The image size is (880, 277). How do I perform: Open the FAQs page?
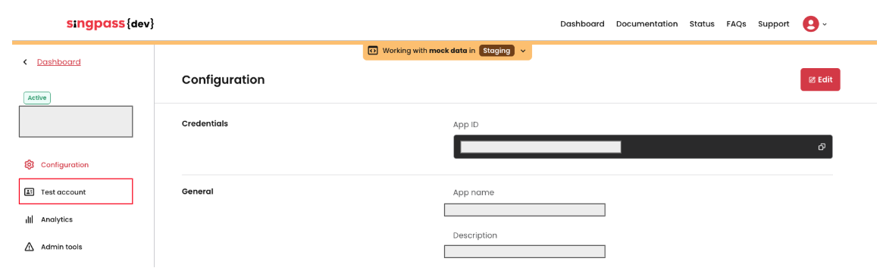(736, 23)
